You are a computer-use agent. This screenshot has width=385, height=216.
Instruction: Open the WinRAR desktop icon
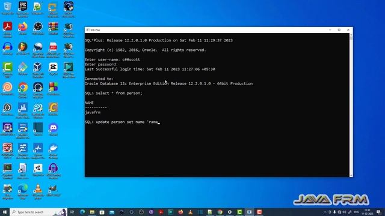[53, 28]
